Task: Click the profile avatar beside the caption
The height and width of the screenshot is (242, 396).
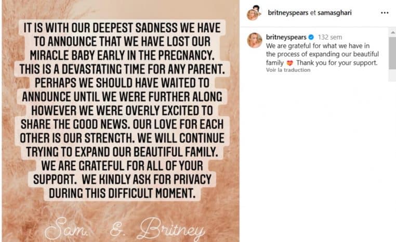Action: pos(255,40)
